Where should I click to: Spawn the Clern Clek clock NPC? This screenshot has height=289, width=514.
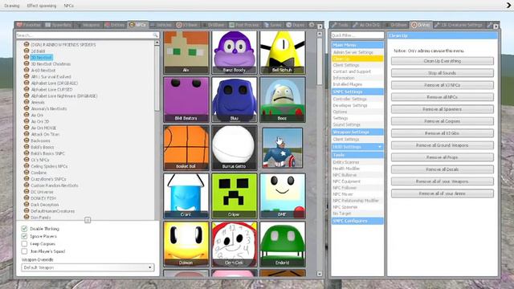[234, 244]
